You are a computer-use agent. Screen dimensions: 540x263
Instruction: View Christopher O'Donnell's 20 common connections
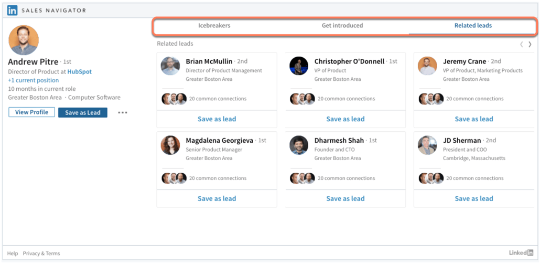(346, 99)
